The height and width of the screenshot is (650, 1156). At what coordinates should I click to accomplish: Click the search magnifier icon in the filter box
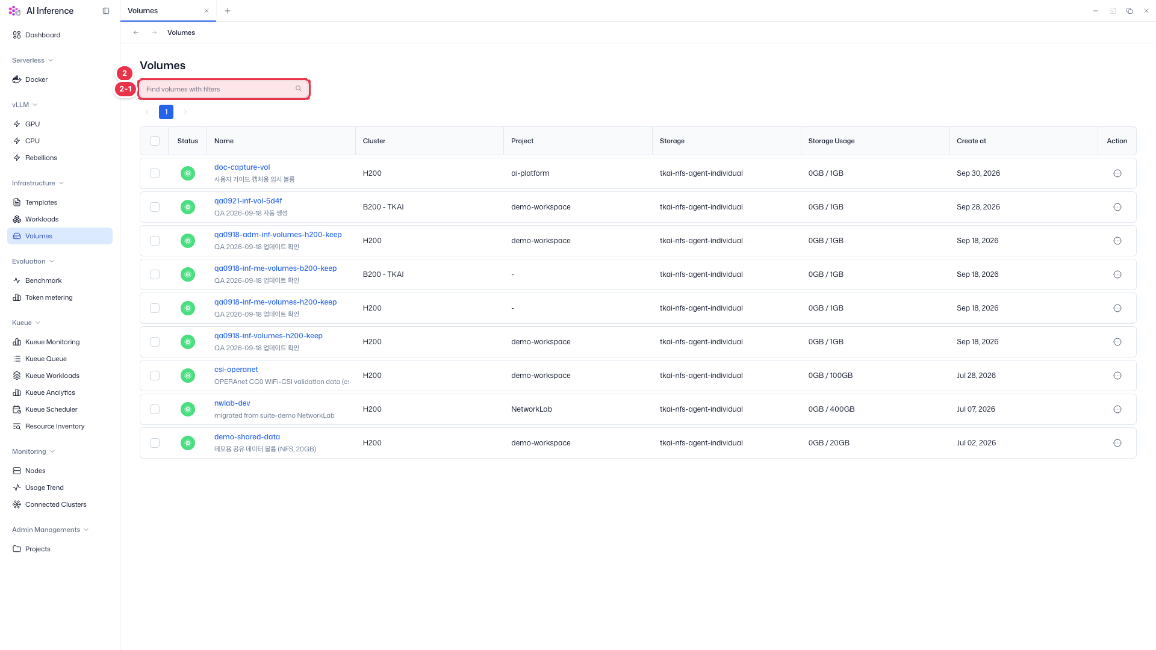pos(299,89)
